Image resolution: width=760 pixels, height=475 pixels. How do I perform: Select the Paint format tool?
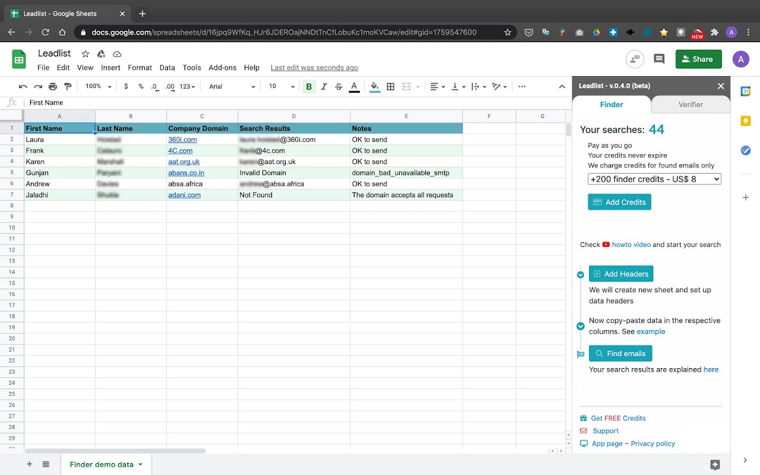(68, 87)
